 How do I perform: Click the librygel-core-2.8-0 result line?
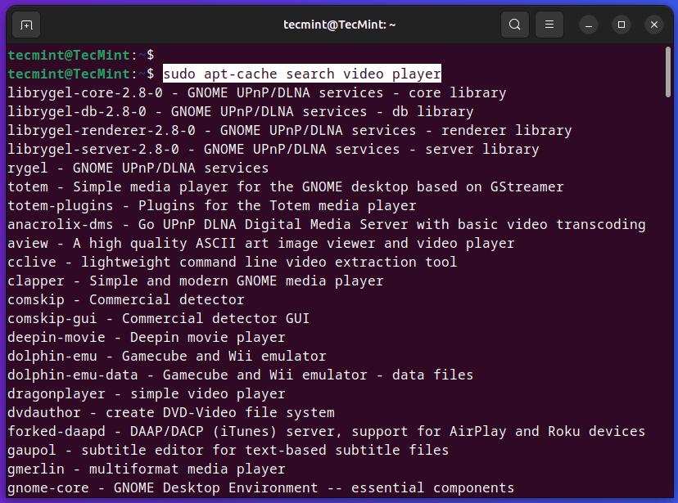[x=256, y=92]
